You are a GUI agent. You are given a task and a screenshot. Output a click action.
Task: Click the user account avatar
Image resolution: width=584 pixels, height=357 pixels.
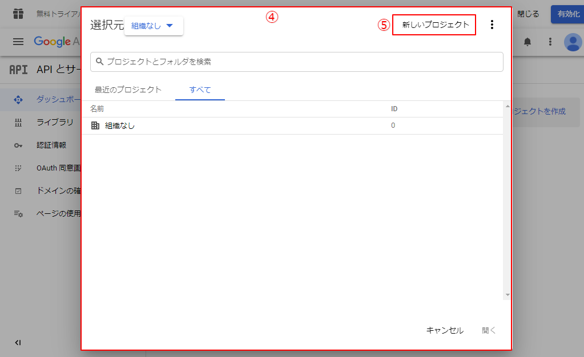coord(572,42)
